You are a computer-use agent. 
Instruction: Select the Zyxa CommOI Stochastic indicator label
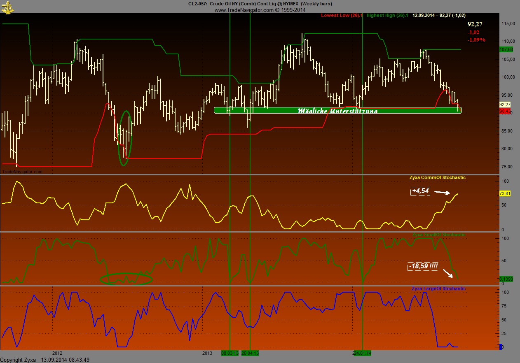click(437, 178)
